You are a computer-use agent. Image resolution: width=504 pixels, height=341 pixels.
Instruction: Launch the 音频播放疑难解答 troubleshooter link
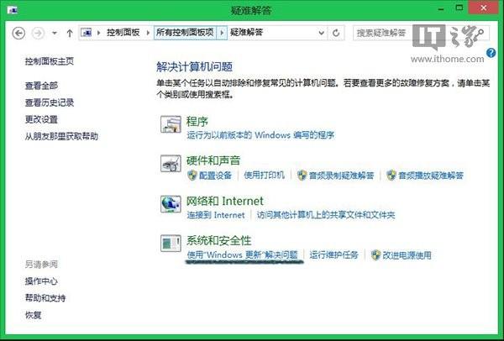(431, 176)
